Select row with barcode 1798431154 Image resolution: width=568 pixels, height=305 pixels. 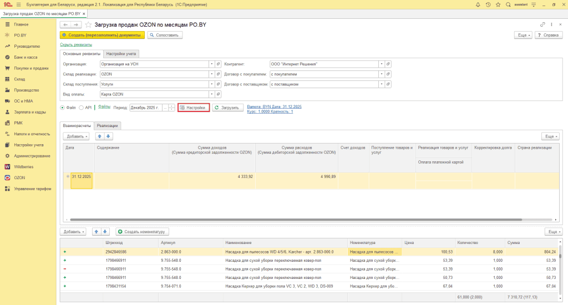[x=310, y=286]
